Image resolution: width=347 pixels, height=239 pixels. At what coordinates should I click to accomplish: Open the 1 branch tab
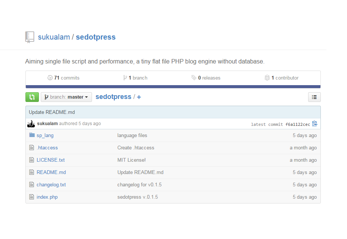pyautogui.click(x=135, y=78)
